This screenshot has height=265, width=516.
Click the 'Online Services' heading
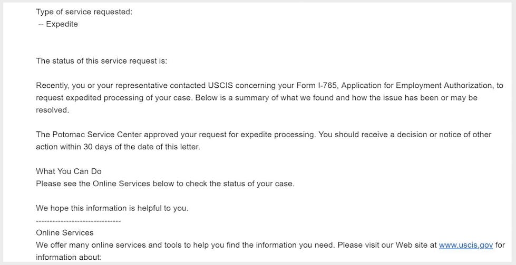(64, 233)
